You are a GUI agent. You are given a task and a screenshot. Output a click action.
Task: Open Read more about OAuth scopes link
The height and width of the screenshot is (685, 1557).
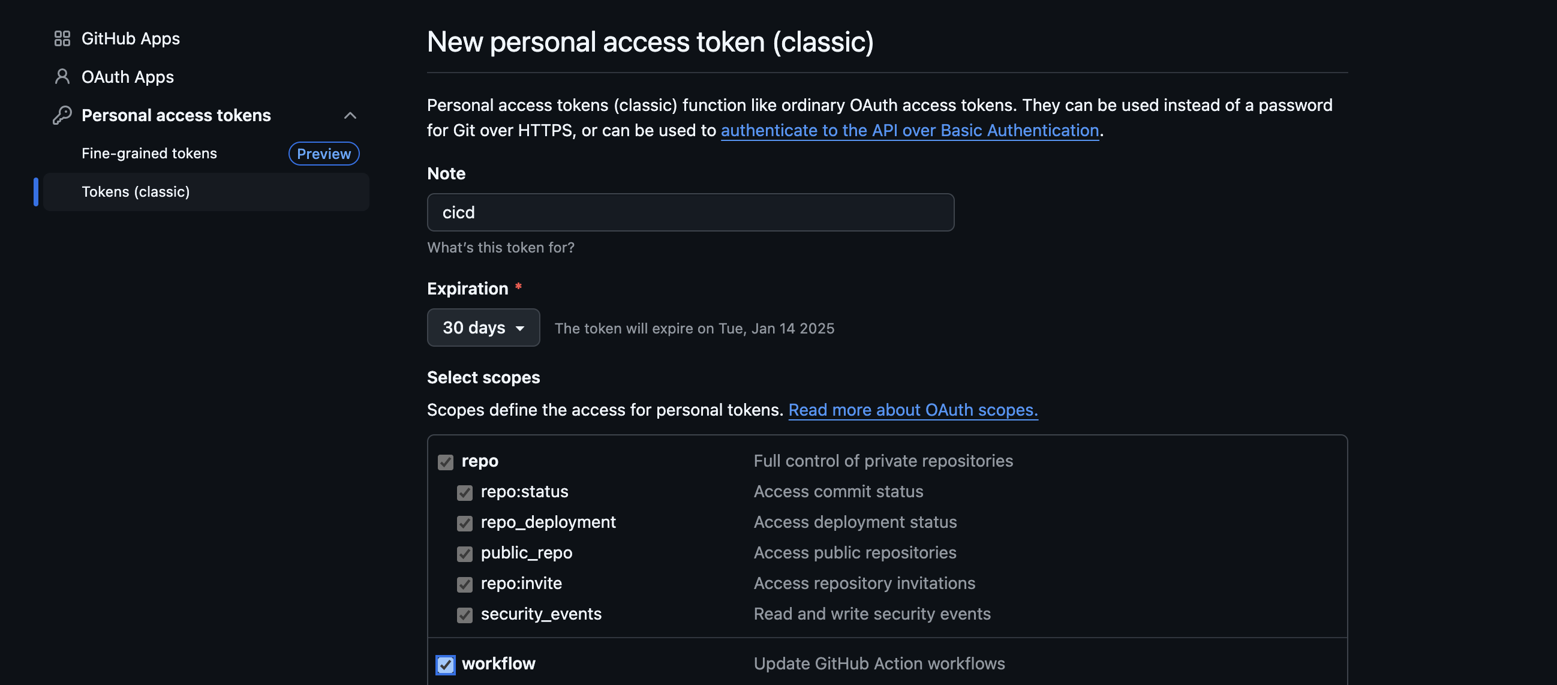click(x=913, y=410)
